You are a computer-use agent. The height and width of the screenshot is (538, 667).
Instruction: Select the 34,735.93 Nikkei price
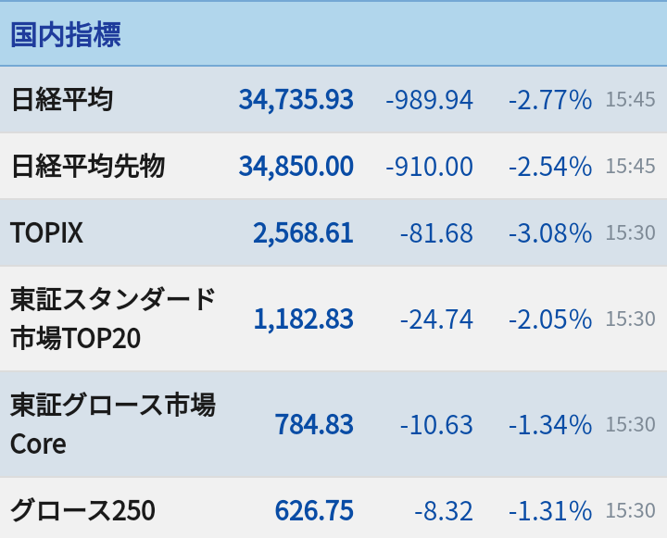296,99
